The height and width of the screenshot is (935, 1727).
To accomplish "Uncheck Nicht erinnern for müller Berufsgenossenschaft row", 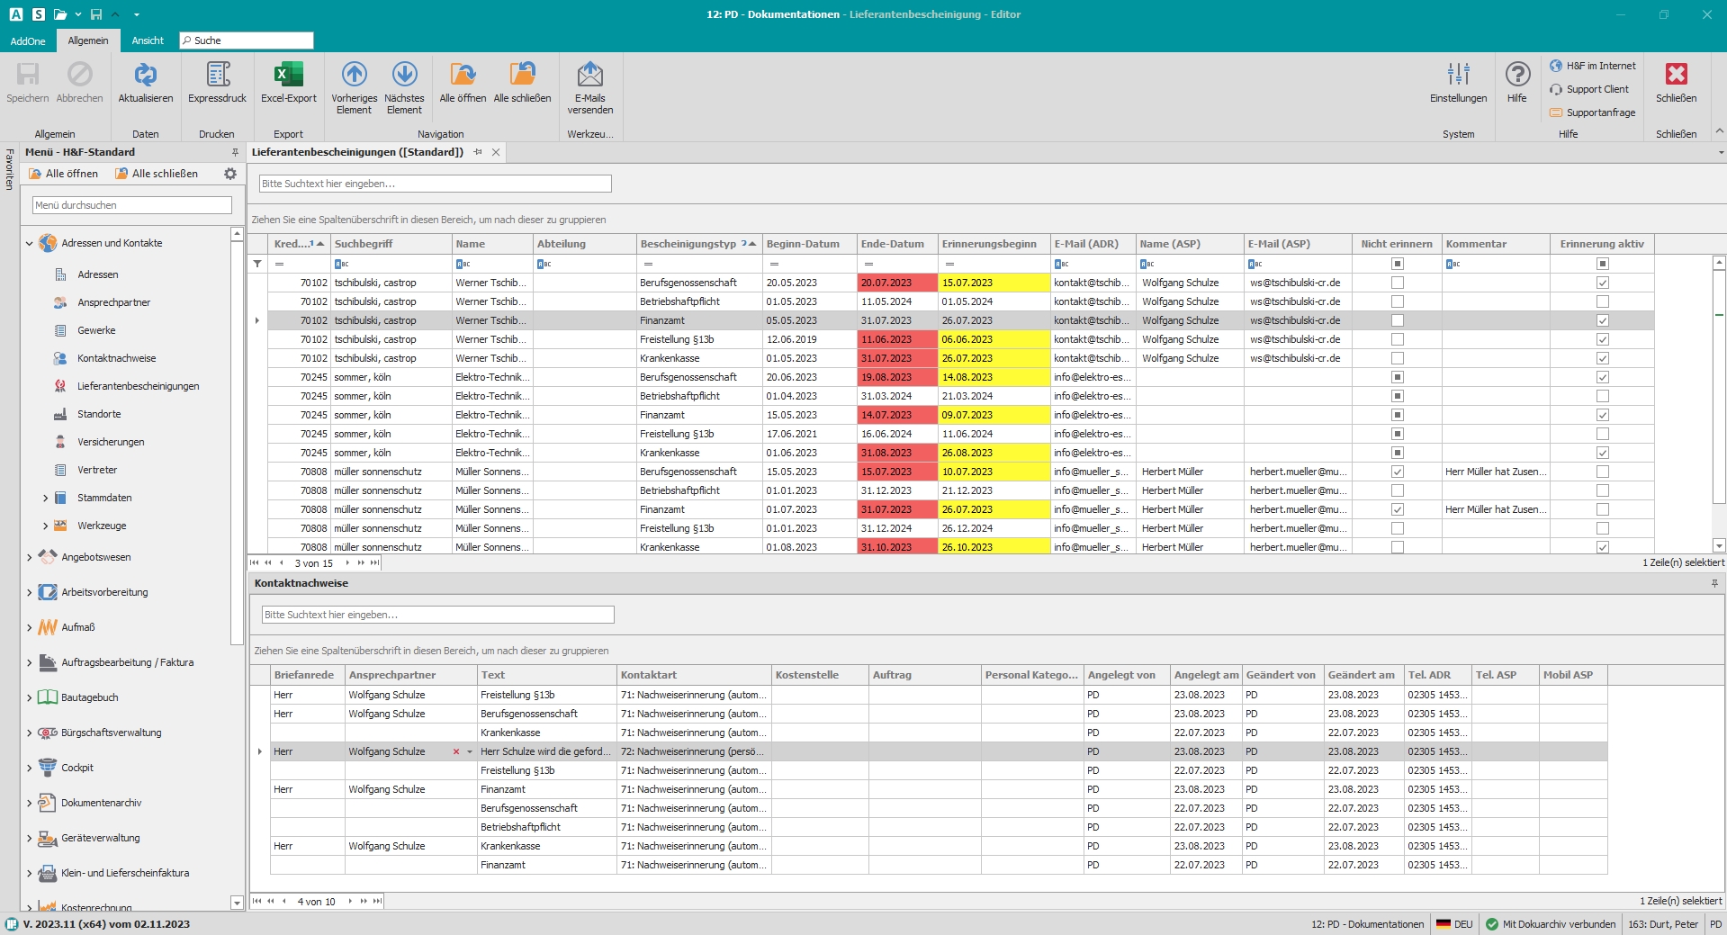I will (1397, 472).
